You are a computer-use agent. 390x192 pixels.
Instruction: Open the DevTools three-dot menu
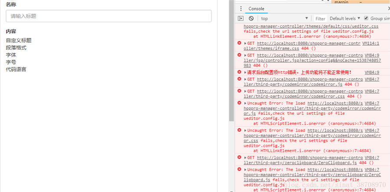(x=241, y=9)
